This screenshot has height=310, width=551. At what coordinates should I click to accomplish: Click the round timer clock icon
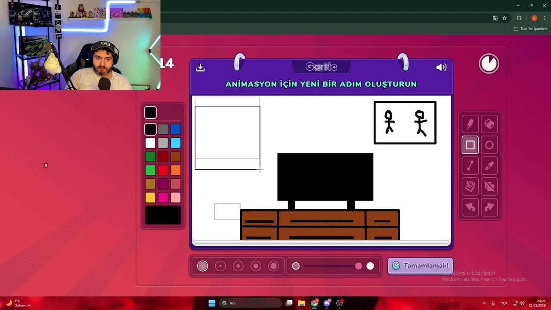(x=489, y=64)
